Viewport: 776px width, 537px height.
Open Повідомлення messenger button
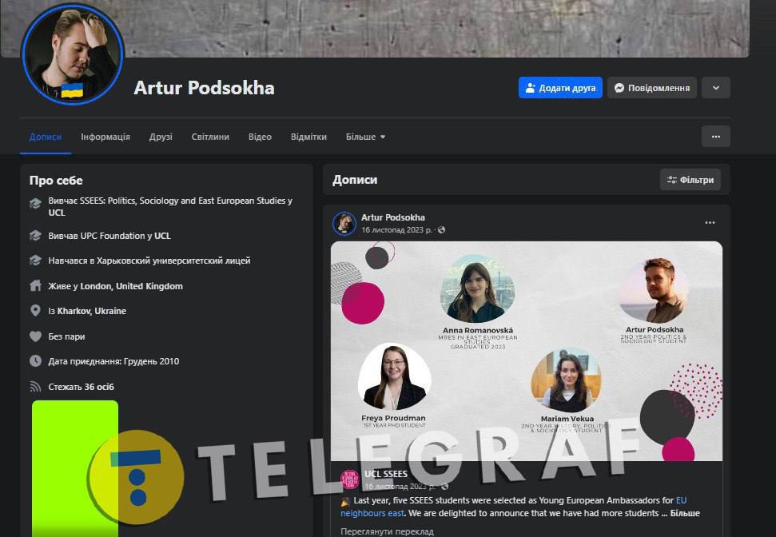[651, 88]
